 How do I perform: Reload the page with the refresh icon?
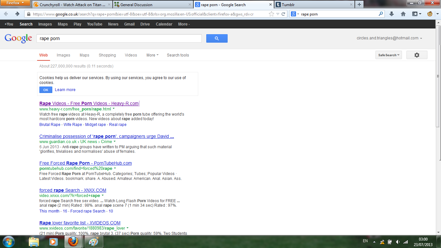[283, 14]
